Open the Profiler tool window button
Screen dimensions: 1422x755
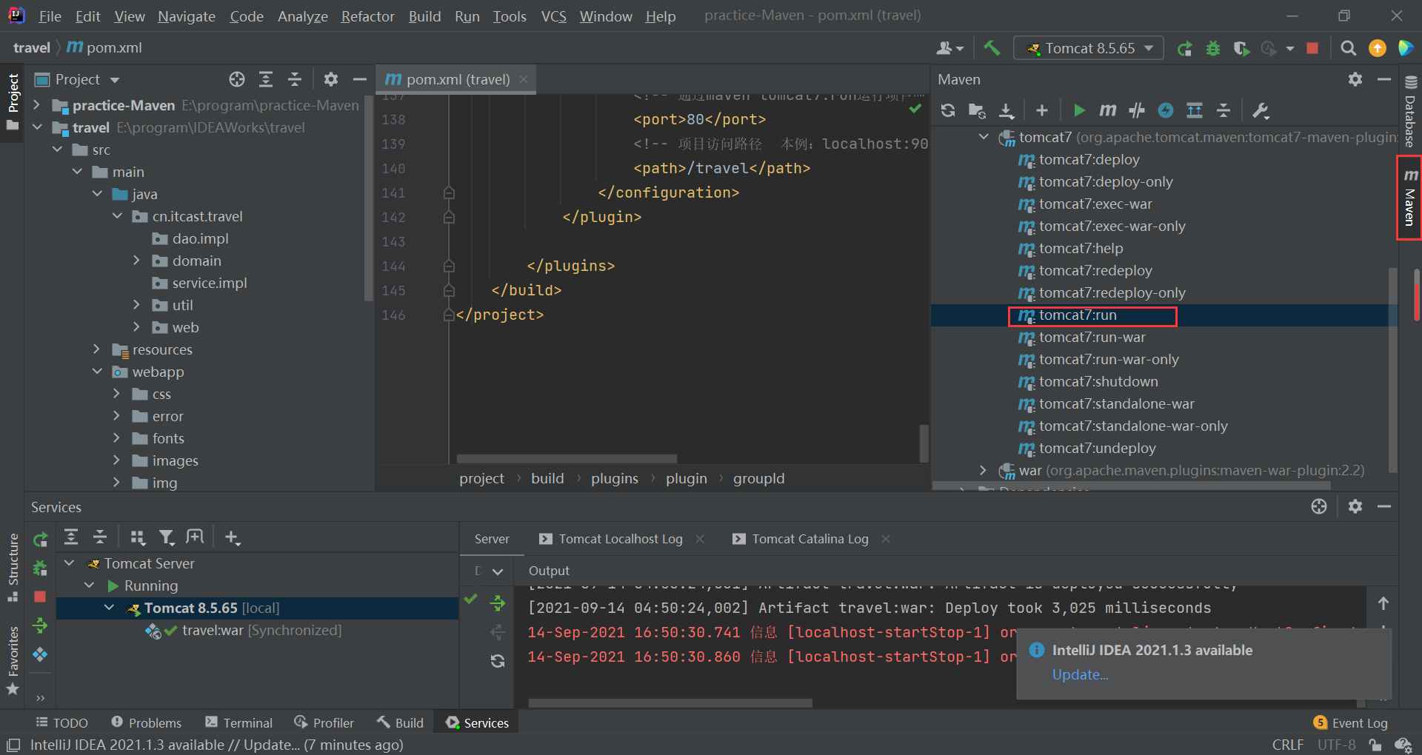point(324,722)
